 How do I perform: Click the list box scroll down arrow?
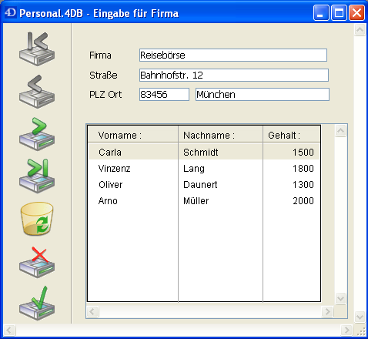click(x=340, y=299)
